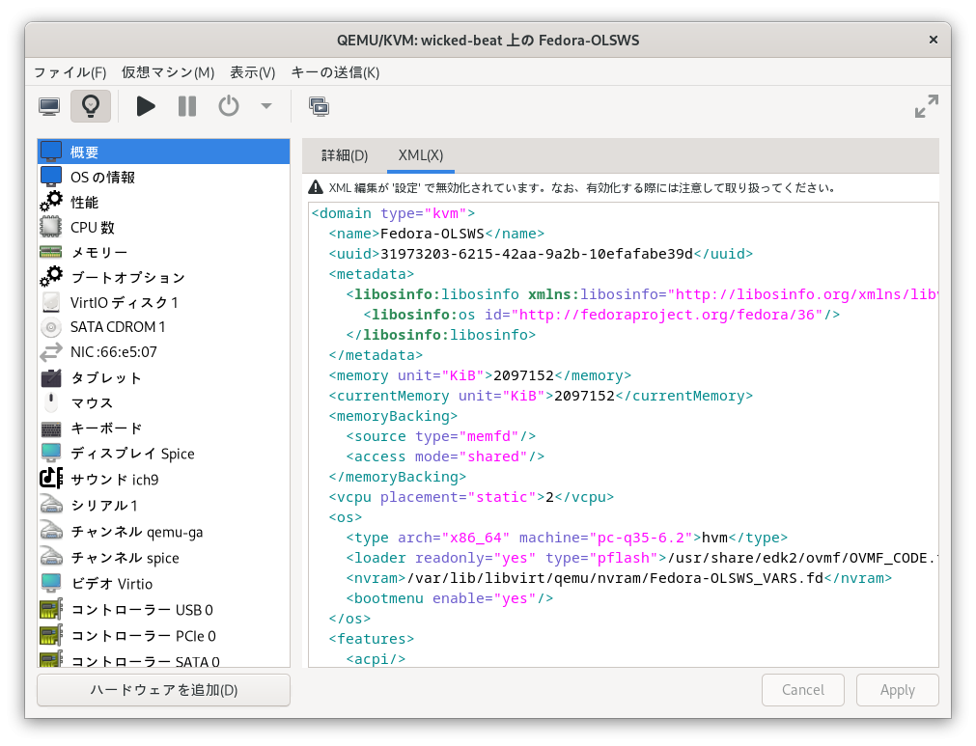Screen dimensions: 976x746
Task: Toggle fullscreen mode icon
Action: click(x=926, y=106)
